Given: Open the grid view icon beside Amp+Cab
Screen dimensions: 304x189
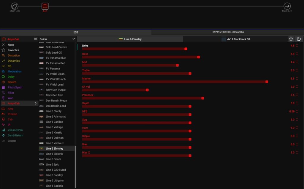Looking at the screenshot, I should point(35,39).
